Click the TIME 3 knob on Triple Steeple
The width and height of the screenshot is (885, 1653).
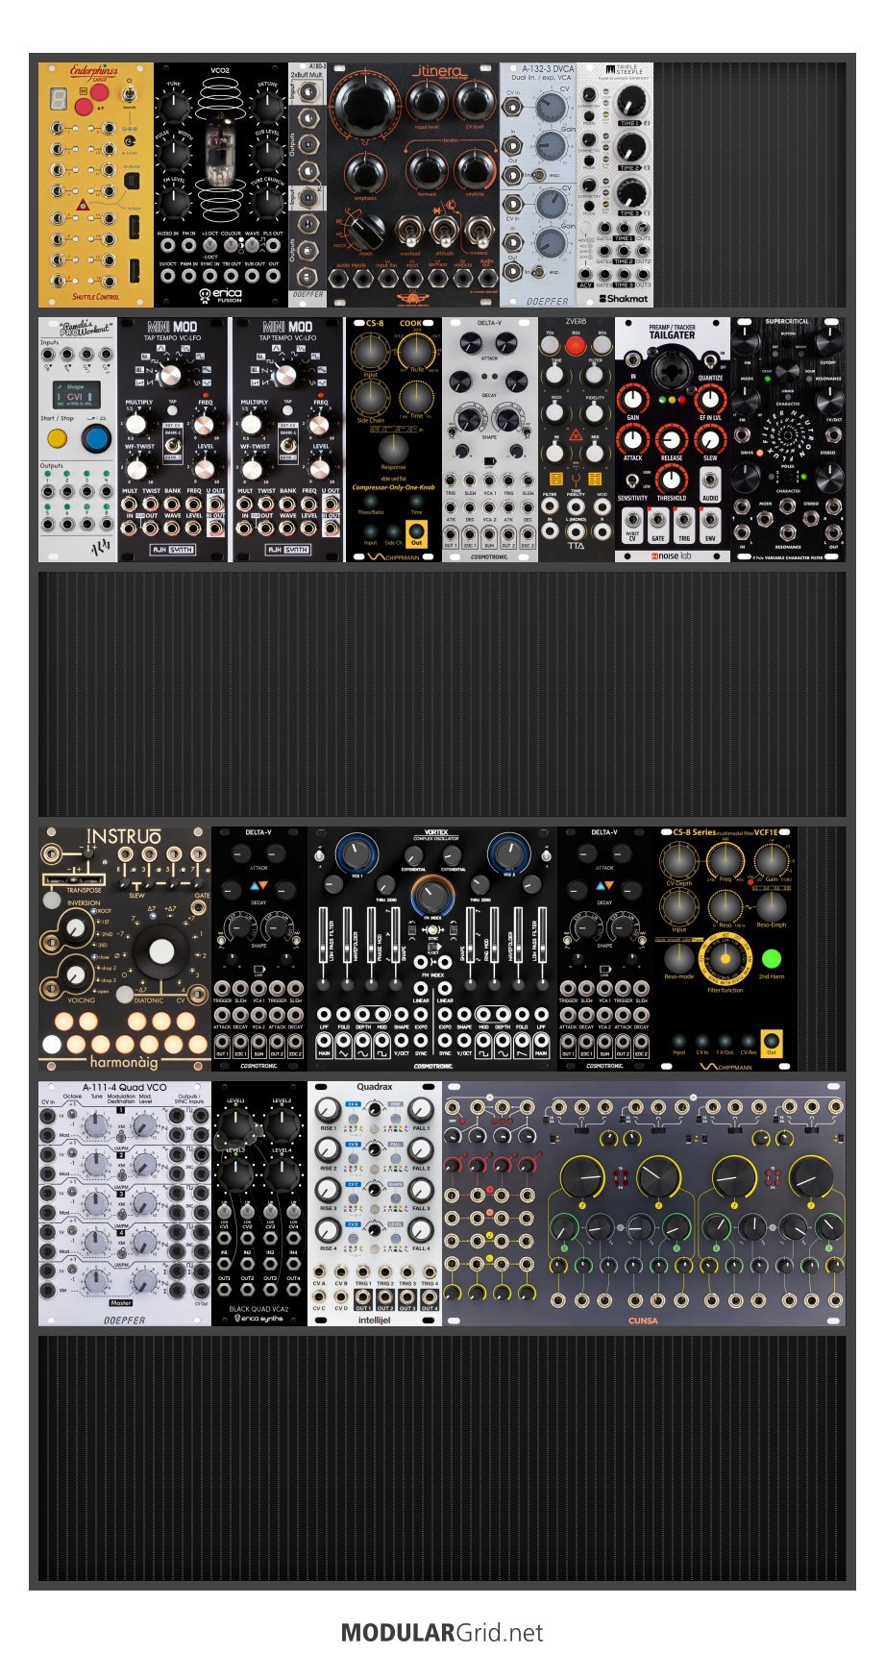click(x=630, y=192)
